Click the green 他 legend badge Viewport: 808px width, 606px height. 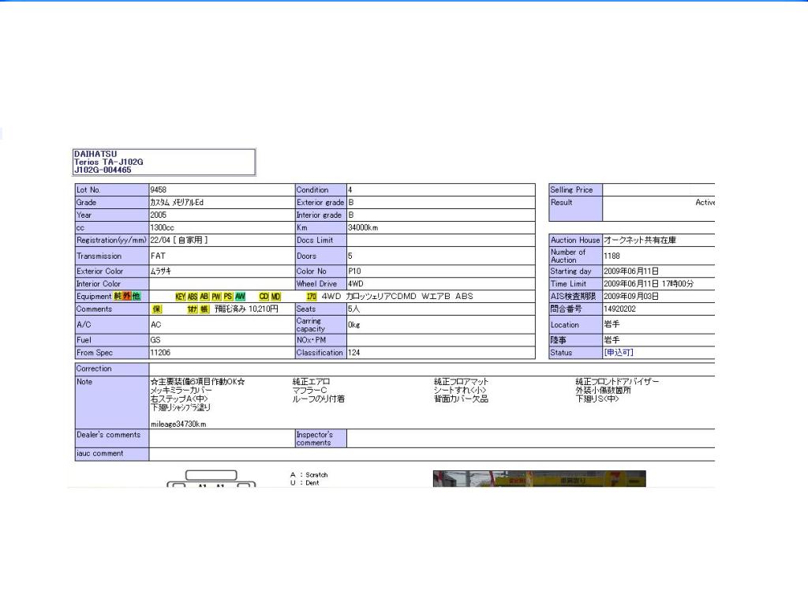[136, 297]
